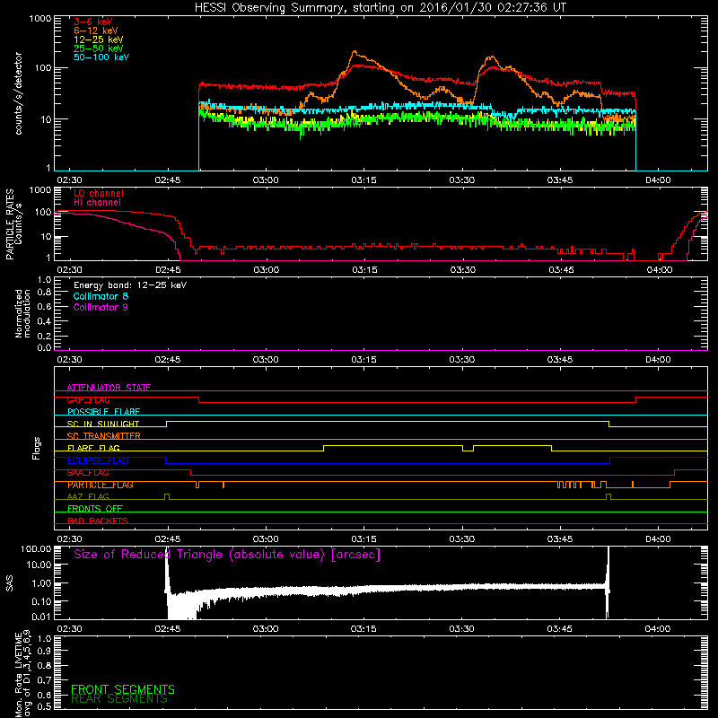Click the 03:30 tick label under the SAS plot
This screenshot has height=718, width=718.
click(x=461, y=629)
